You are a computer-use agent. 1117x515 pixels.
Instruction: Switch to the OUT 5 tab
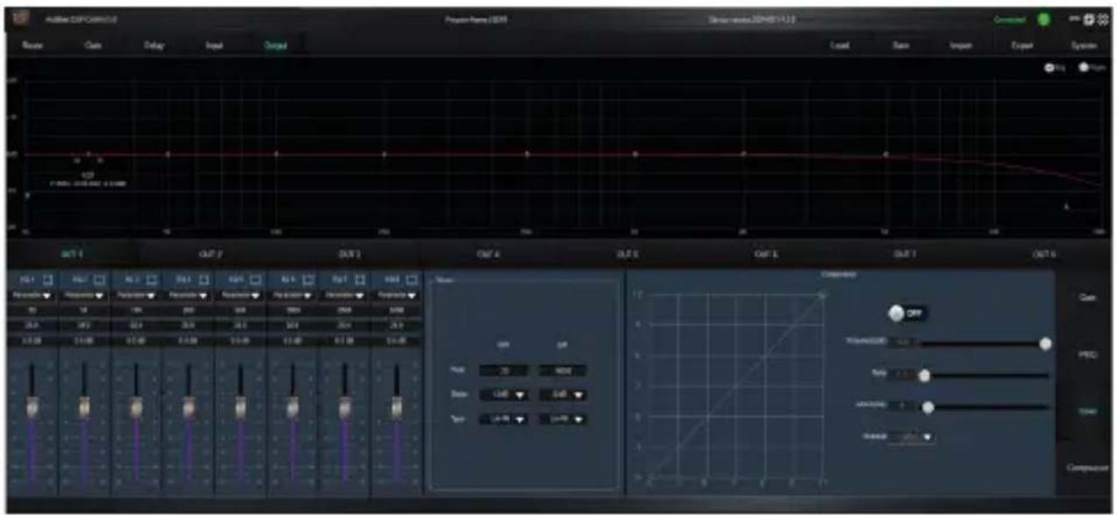point(627,253)
